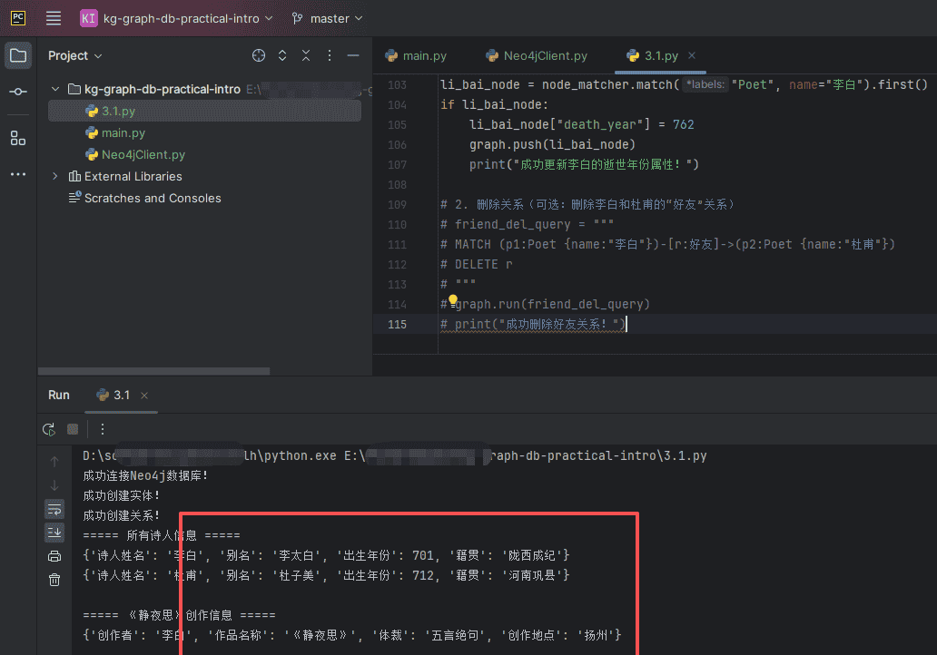Open print dialog from the Run panel sidebar

coord(54,556)
